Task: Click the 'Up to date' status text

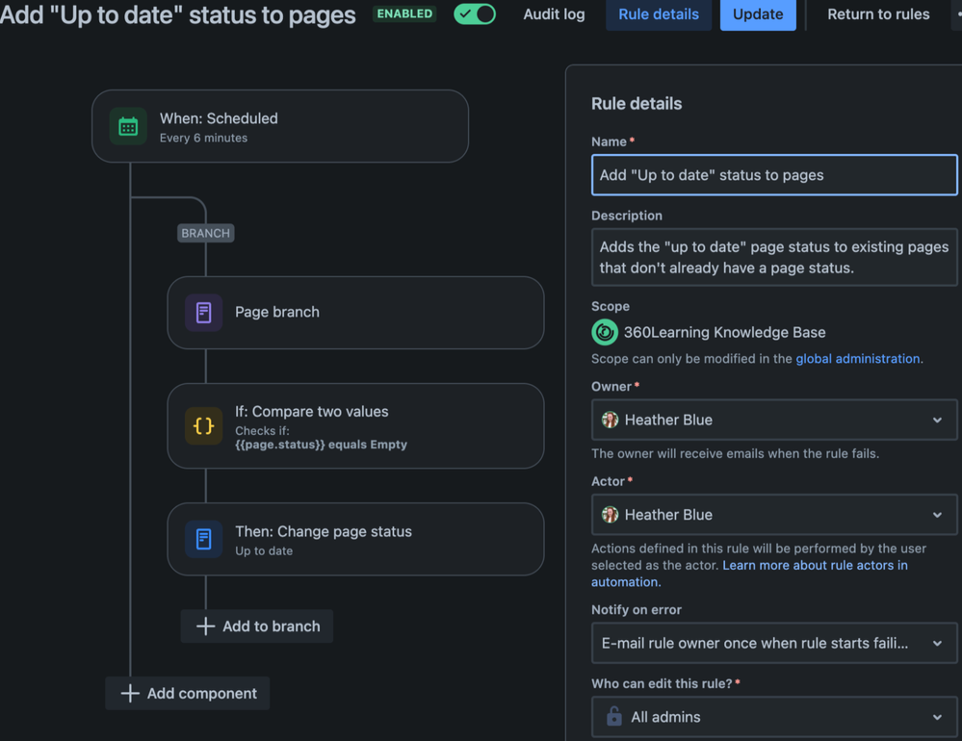Action: point(264,551)
